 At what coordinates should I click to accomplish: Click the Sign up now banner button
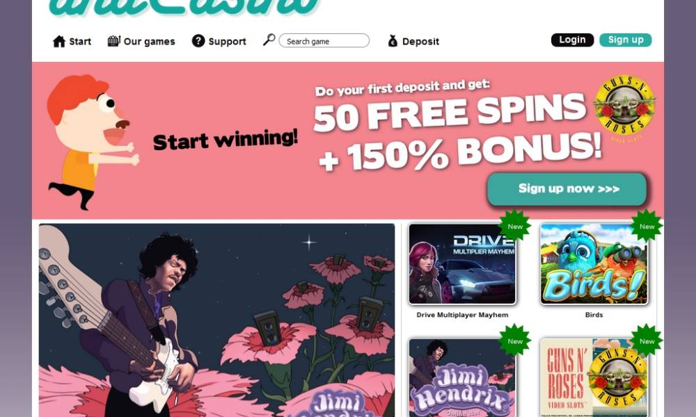(x=567, y=189)
